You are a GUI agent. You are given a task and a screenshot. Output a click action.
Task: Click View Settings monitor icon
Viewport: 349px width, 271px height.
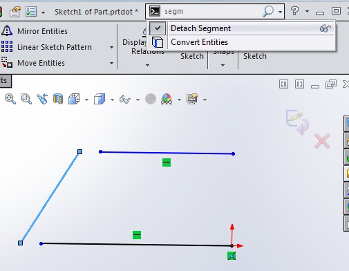(x=192, y=99)
